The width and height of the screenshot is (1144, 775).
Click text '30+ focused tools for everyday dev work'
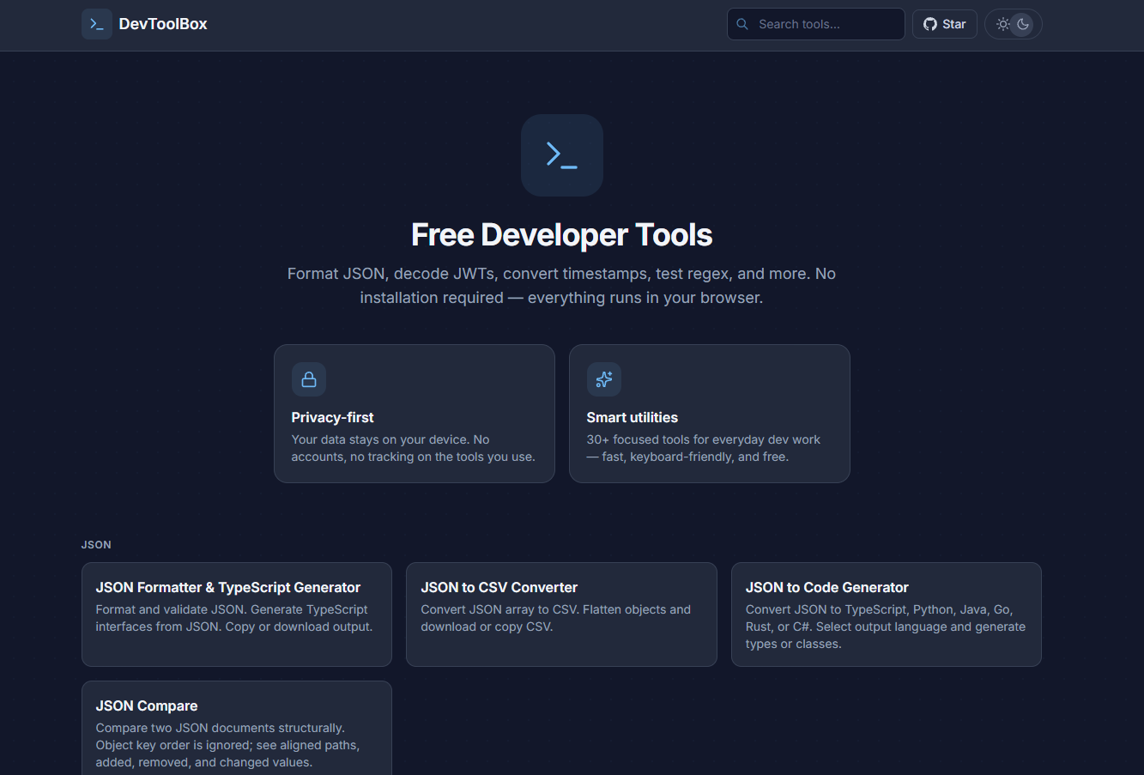[704, 439]
